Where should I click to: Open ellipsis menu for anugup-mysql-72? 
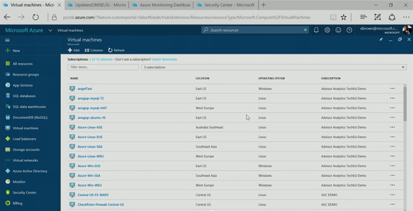click(x=392, y=98)
